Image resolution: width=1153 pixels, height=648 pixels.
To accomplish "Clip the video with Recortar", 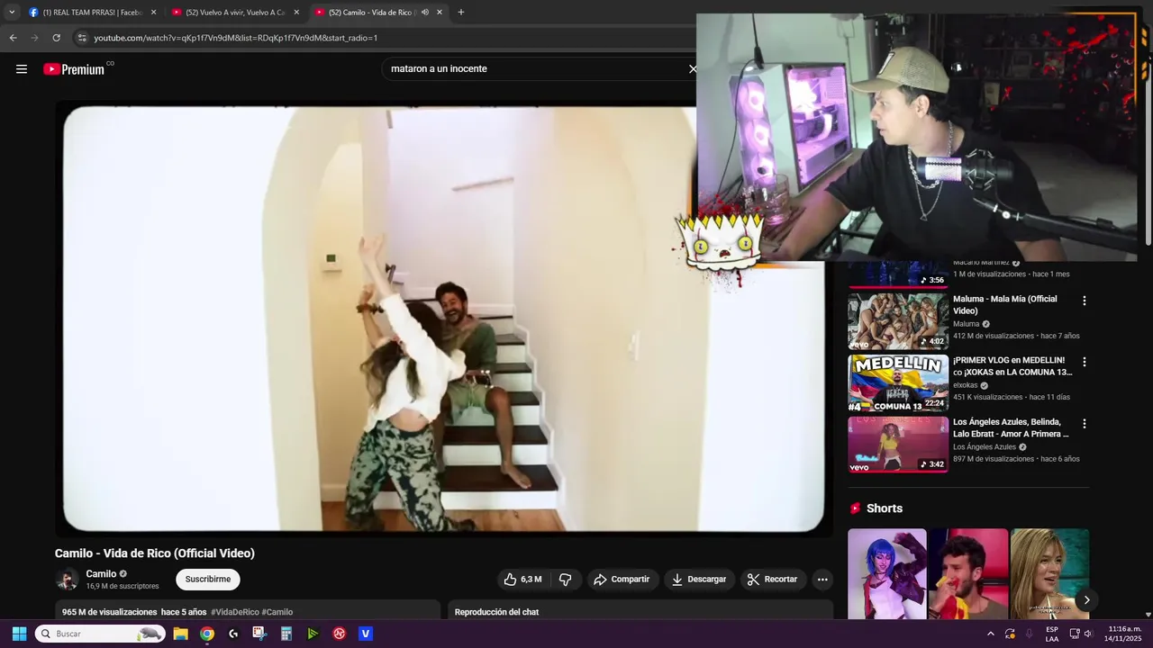I will (x=772, y=580).
